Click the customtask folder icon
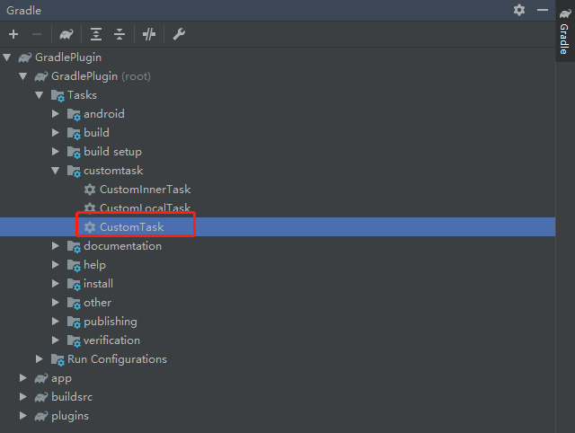 (x=74, y=172)
